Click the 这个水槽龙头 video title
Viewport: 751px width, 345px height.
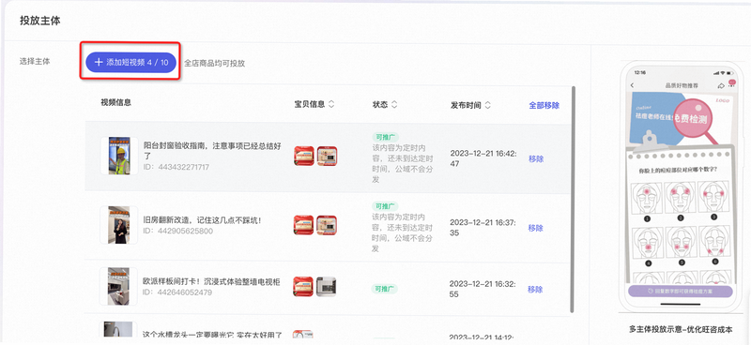(212, 335)
